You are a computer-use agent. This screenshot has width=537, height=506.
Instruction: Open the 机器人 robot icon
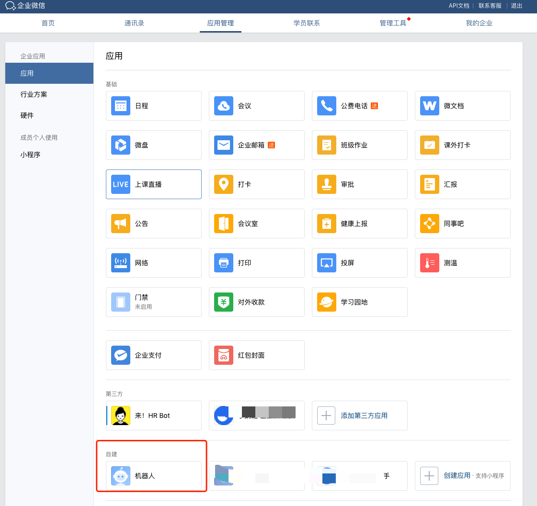[x=121, y=476]
